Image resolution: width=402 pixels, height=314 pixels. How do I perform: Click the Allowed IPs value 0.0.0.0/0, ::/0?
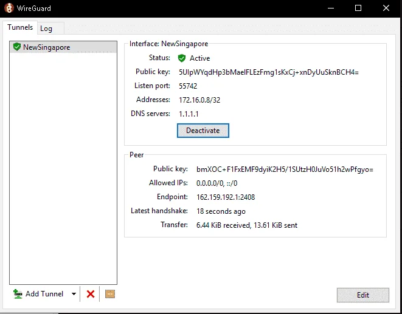coord(217,183)
